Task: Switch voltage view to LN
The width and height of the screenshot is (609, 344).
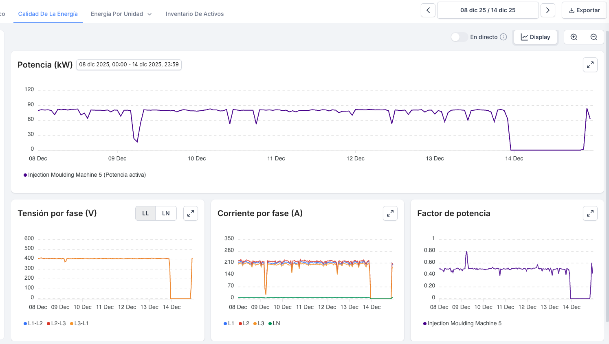Action: [x=166, y=213]
